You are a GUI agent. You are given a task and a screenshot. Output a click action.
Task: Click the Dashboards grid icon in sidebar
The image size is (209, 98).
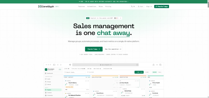tap(46, 73)
